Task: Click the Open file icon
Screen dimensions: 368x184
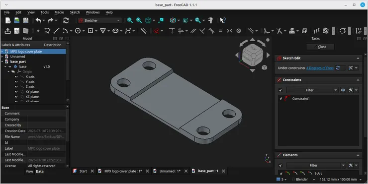Action: 17,20
